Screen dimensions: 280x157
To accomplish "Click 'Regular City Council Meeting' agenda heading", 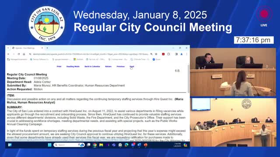I will tap(27, 75).
